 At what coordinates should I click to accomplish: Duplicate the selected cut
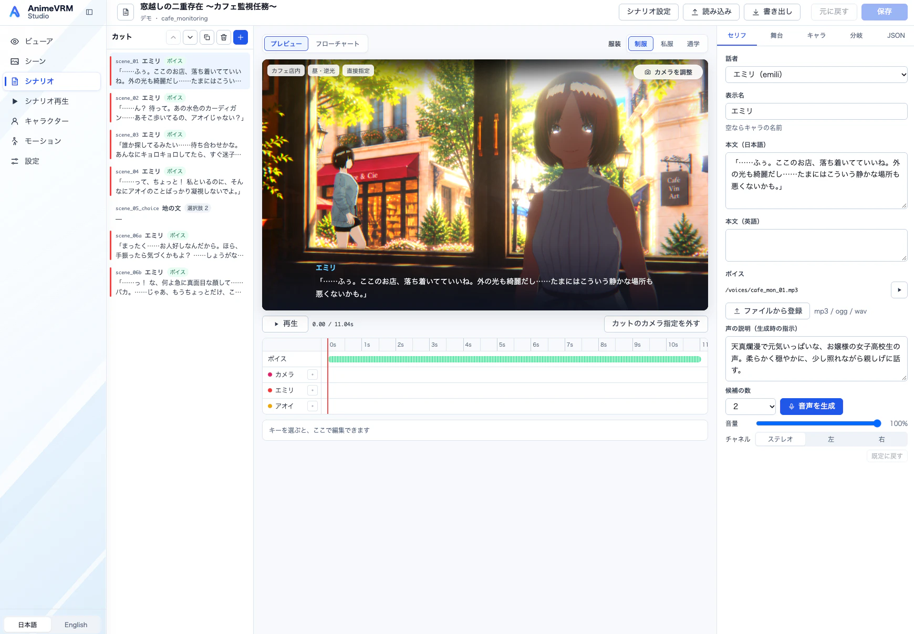click(x=207, y=37)
